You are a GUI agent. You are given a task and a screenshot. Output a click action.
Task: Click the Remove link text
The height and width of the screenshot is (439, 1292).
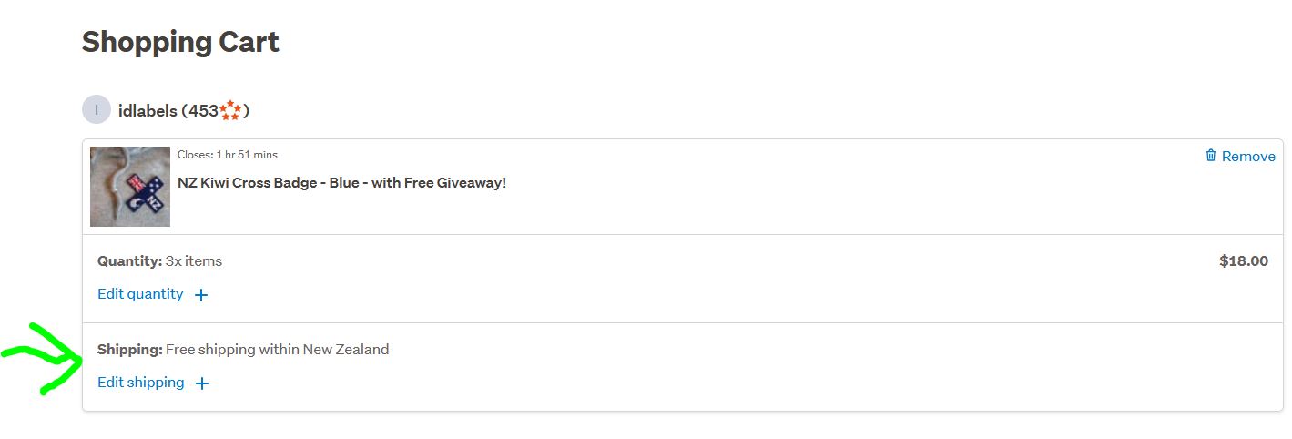[1248, 157]
